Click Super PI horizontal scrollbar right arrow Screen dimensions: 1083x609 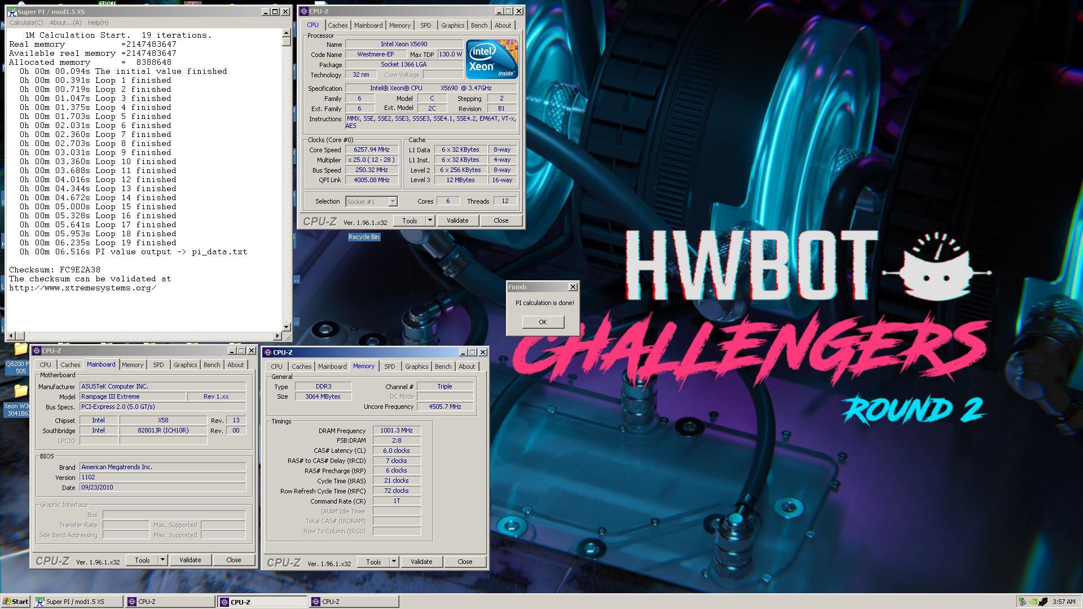(278, 336)
